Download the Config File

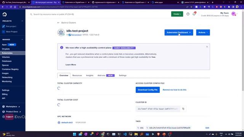[148, 90]
